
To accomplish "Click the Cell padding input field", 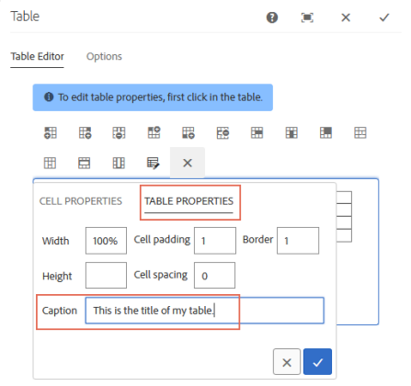I will click(x=215, y=241).
